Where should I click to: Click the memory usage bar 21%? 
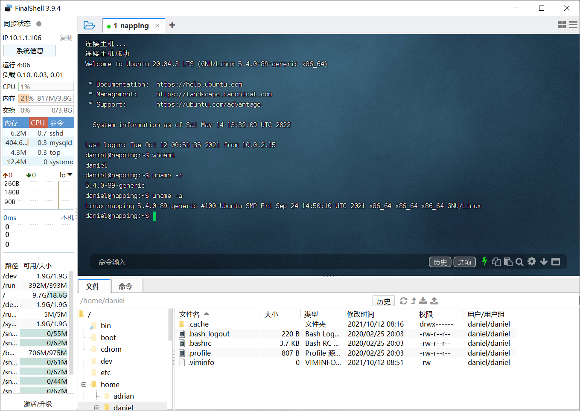point(46,98)
